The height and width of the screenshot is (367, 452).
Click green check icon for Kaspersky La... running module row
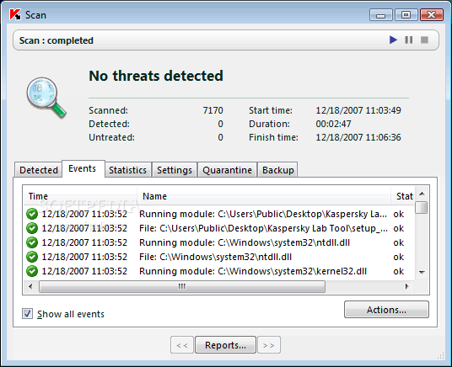click(x=32, y=214)
